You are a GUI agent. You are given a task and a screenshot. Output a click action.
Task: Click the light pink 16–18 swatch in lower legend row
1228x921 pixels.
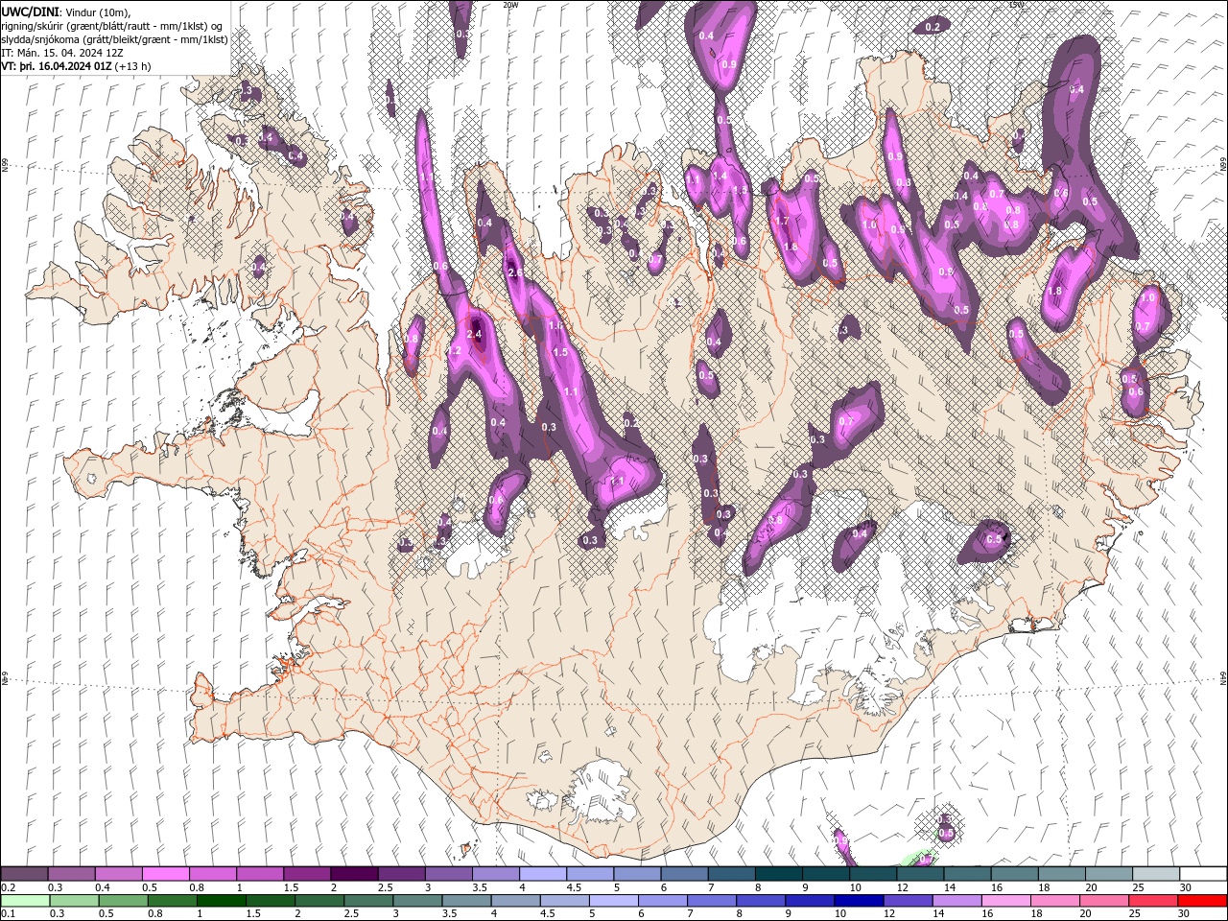point(1006,901)
